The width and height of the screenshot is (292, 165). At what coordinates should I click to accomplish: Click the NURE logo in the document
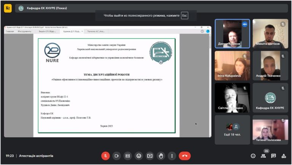52,53
